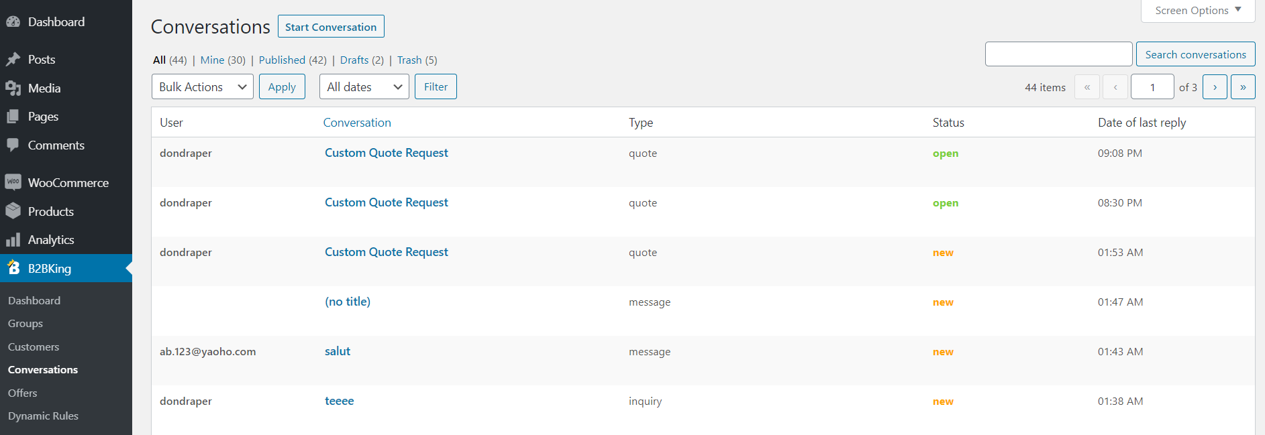Open the salut conversation link
The height and width of the screenshot is (435, 1265).
tap(338, 351)
